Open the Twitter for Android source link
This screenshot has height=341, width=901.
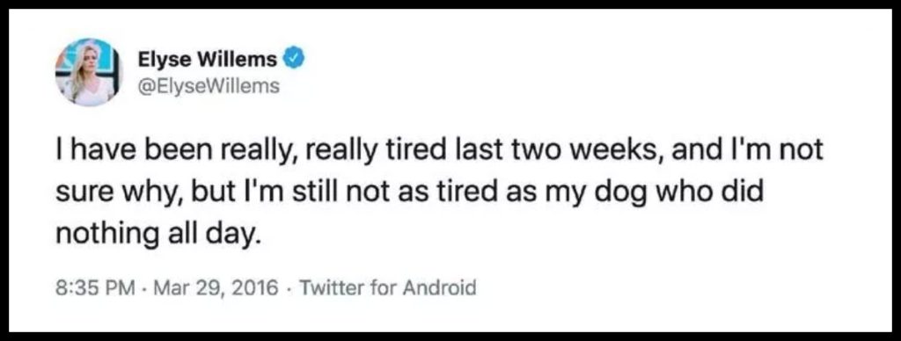[x=388, y=286]
